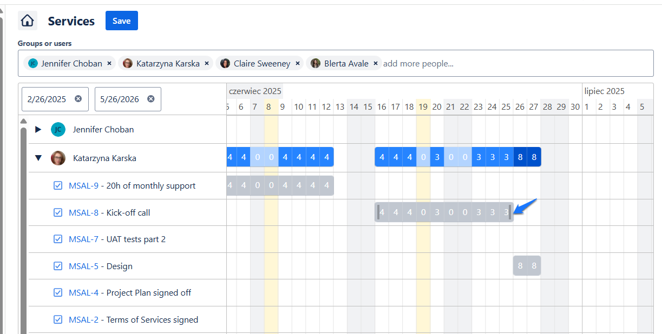Click the add more people field
Screen dimensions: 662x334
click(x=418, y=63)
